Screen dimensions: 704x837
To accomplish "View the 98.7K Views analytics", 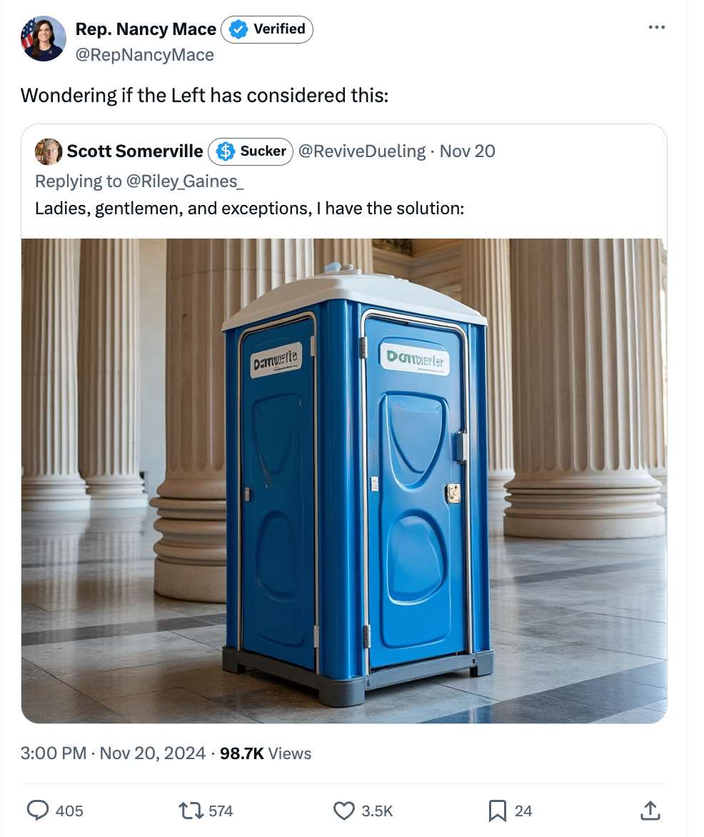I will click(x=266, y=753).
